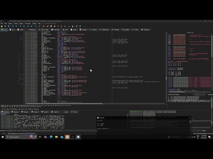Select the Dump 1 tab

pos(5,112)
